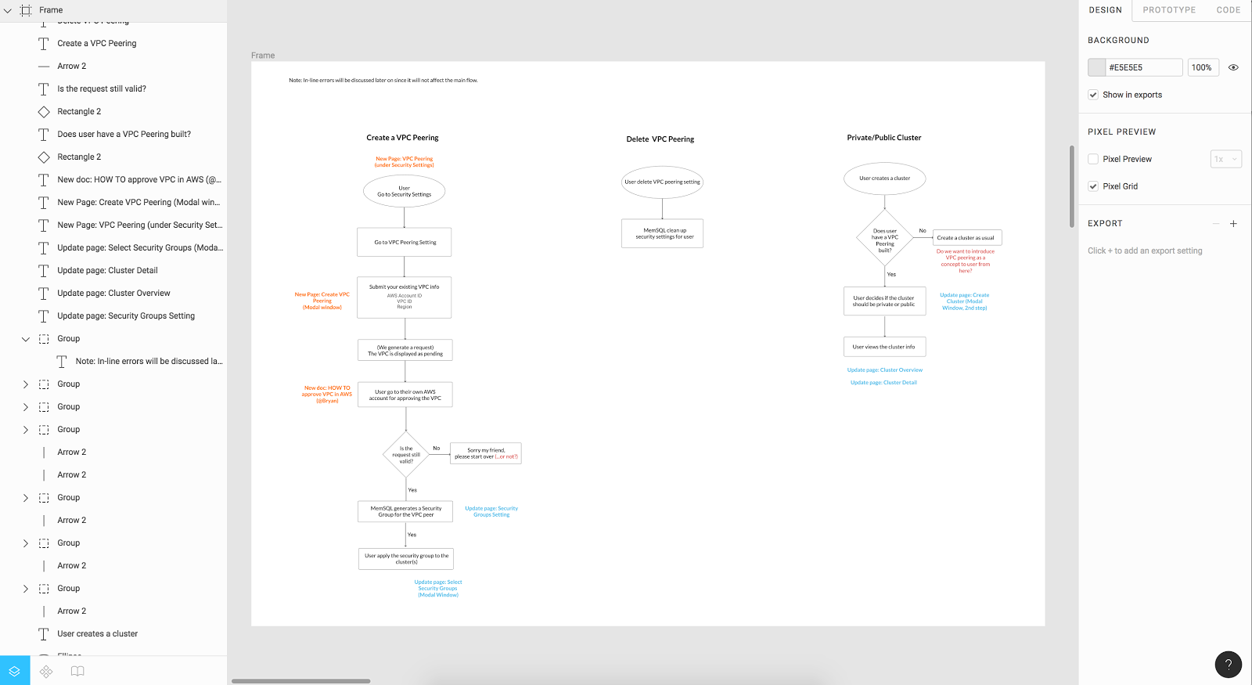Open the Layers panel icon
Screen dimensions: 1252x685
click(15, 671)
